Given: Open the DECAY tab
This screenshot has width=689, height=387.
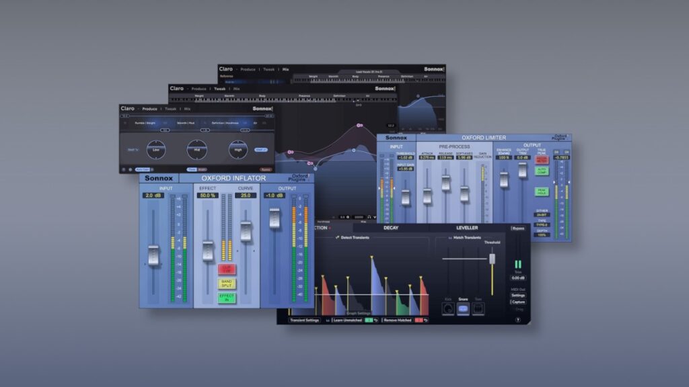Looking at the screenshot, I should tap(391, 227).
